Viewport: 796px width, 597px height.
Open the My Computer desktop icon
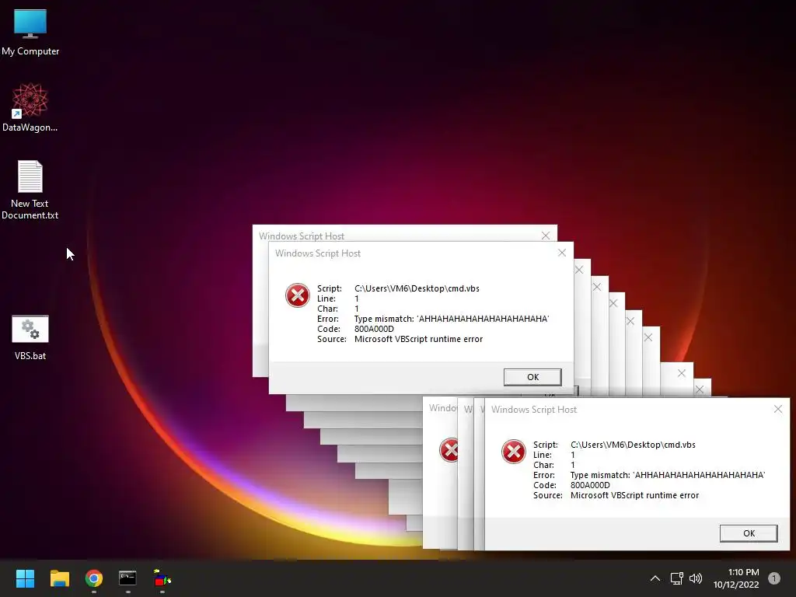point(30,32)
